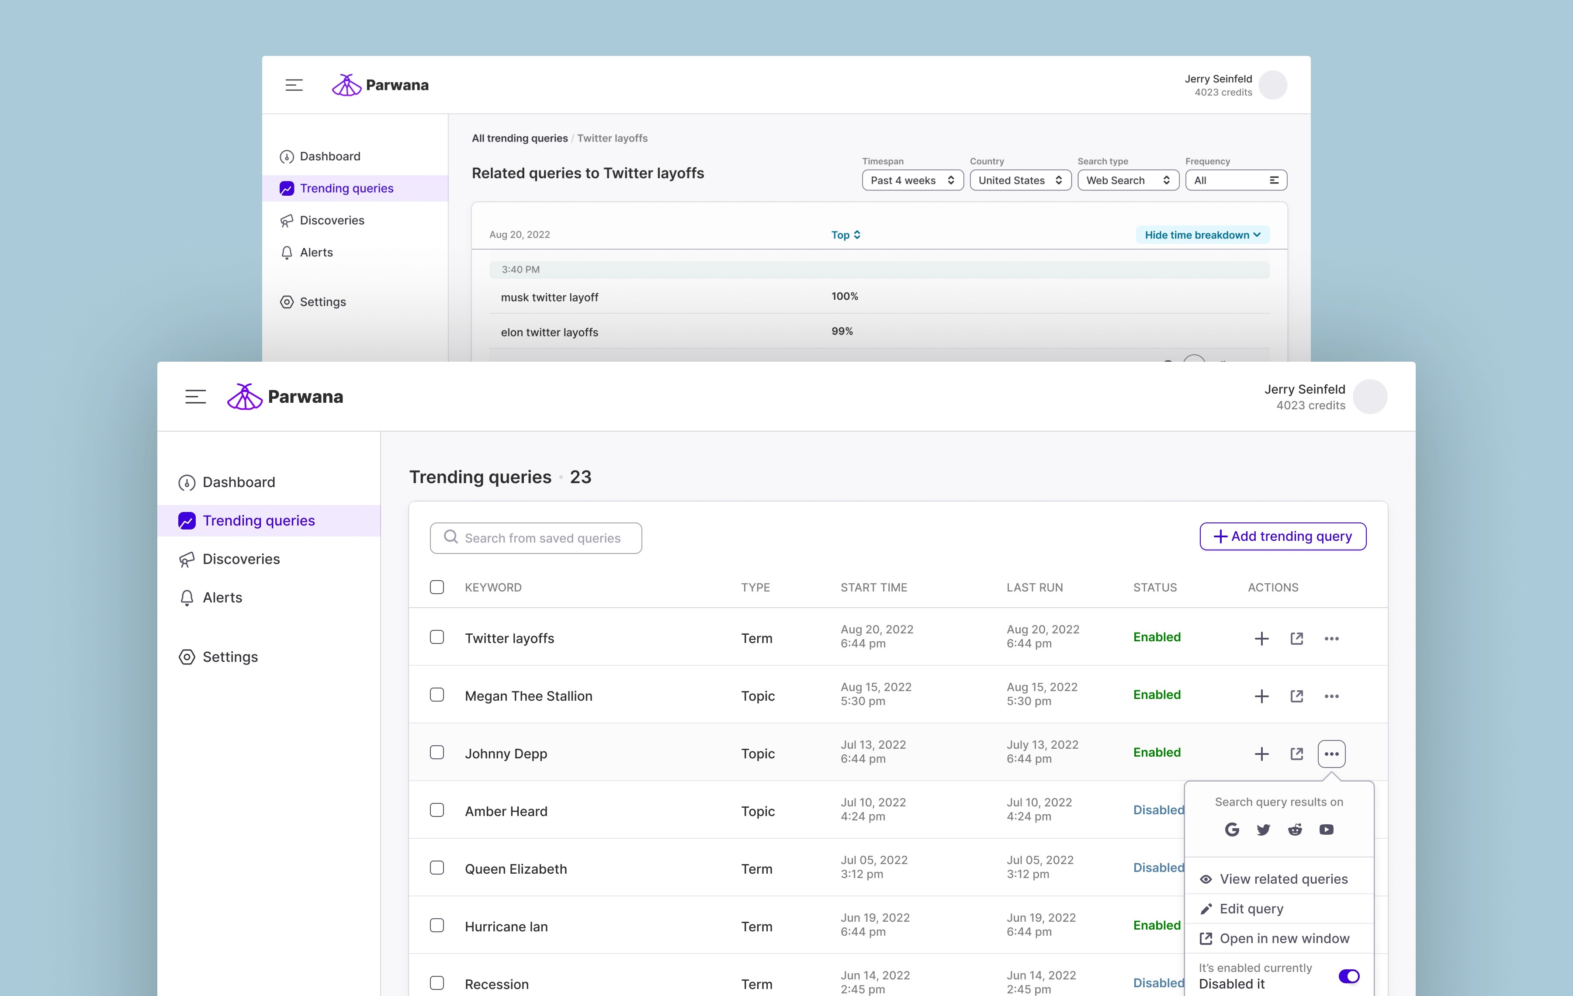Check the Johnny Depp row checkbox
Viewport: 1573px width, 996px height.
(437, 752)
